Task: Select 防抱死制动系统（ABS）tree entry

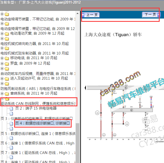Action: point(38,89)
